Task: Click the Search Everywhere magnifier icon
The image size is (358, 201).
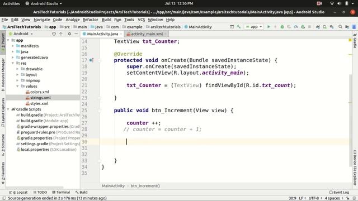Action: coord(340,27)
